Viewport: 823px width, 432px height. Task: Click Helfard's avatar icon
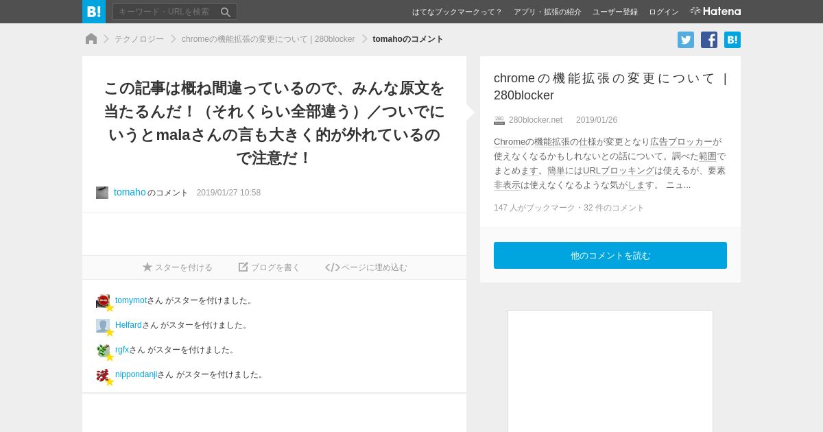click(x=103, y=325)
